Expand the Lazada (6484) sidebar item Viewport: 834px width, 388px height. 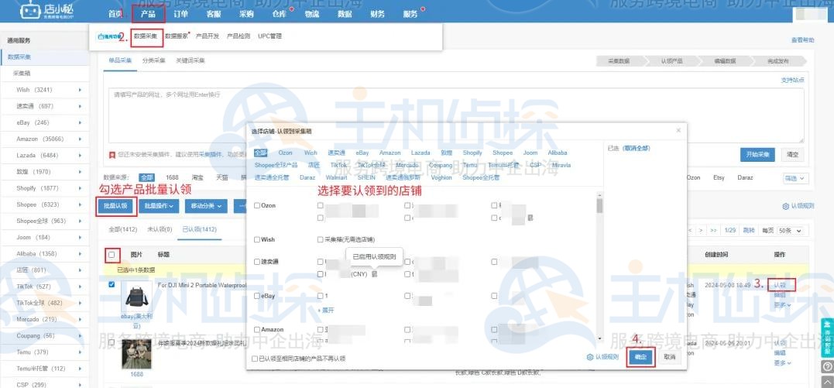coord(80,156)
